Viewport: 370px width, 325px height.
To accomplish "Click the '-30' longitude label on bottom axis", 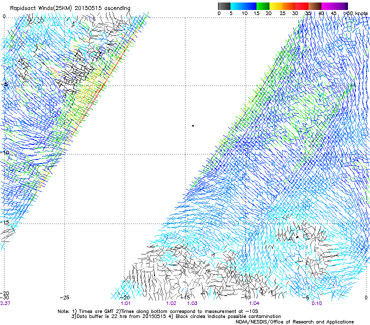I will pyautogui.click(x=4, y=297).
